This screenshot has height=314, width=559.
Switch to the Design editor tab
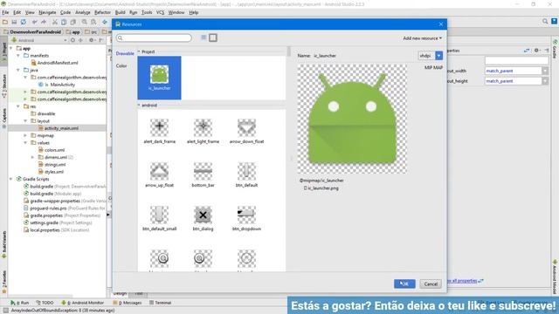[x=121, y=293]
